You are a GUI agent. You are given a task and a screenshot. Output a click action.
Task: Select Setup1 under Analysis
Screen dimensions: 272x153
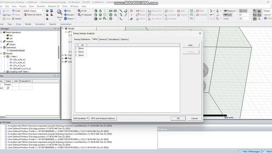click(x=12, y=44)
